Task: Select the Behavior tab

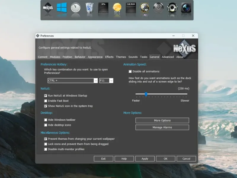Action: pos(80,57)
